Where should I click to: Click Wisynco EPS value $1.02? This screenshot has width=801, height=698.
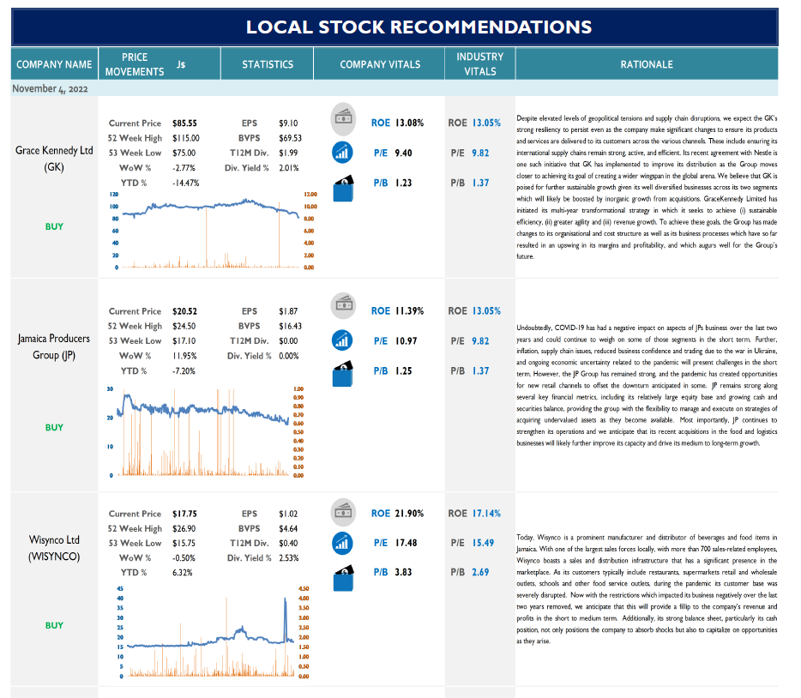[x=288, y=514]
